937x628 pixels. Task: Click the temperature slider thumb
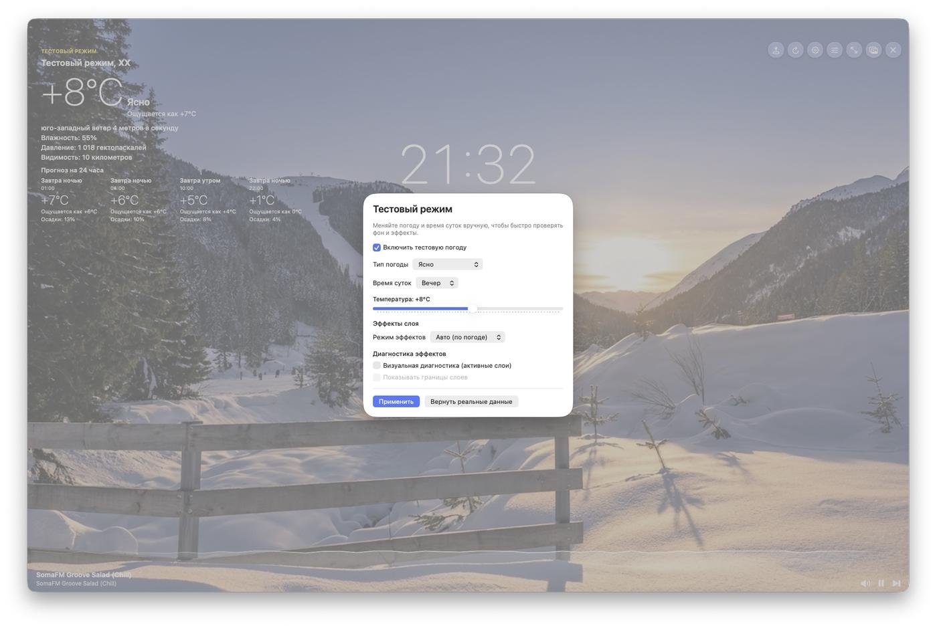(473, 309)
